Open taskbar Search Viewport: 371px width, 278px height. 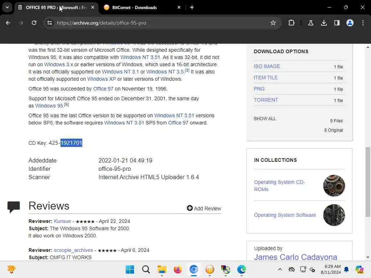click(146, 269)
